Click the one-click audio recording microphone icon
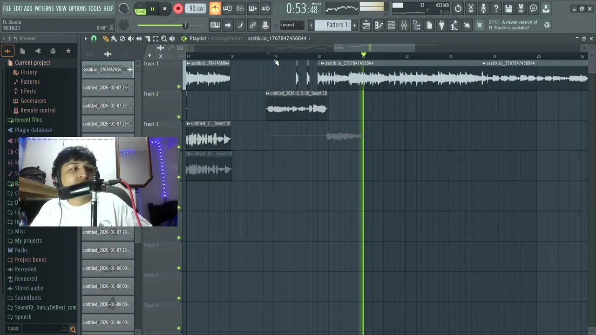 [483, 8]
